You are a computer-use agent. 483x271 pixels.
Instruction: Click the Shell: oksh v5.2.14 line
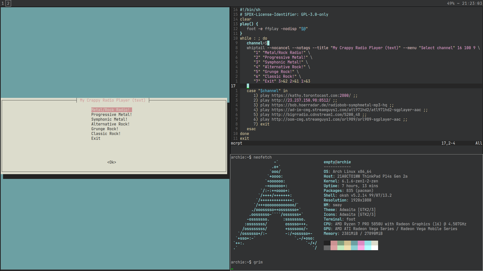[x=357, y=195]
